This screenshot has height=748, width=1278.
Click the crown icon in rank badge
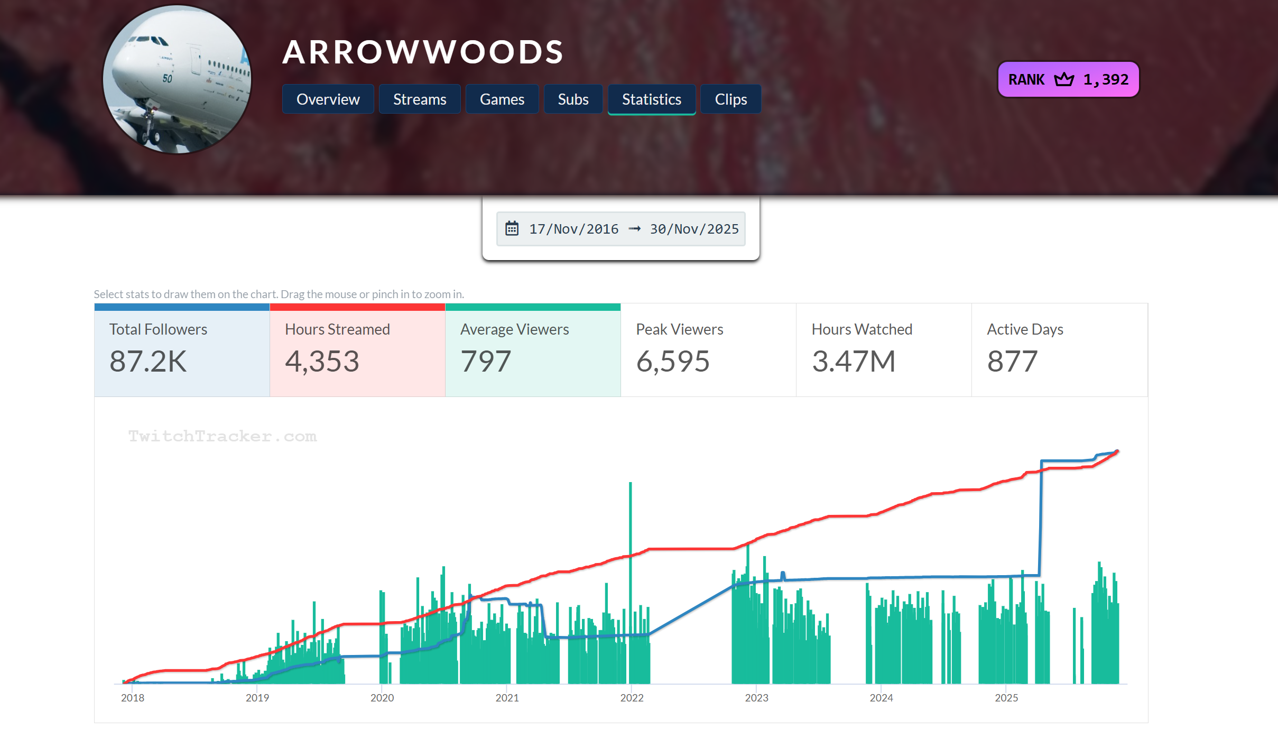coord(1063,80)
